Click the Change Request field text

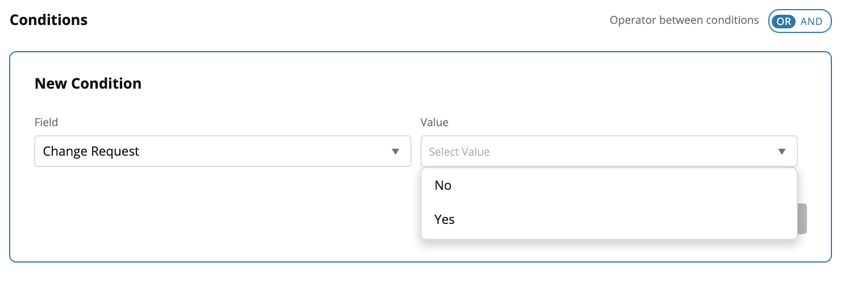pos(91,151)
